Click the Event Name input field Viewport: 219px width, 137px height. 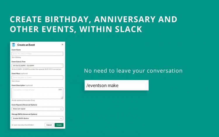click(37, 54)
